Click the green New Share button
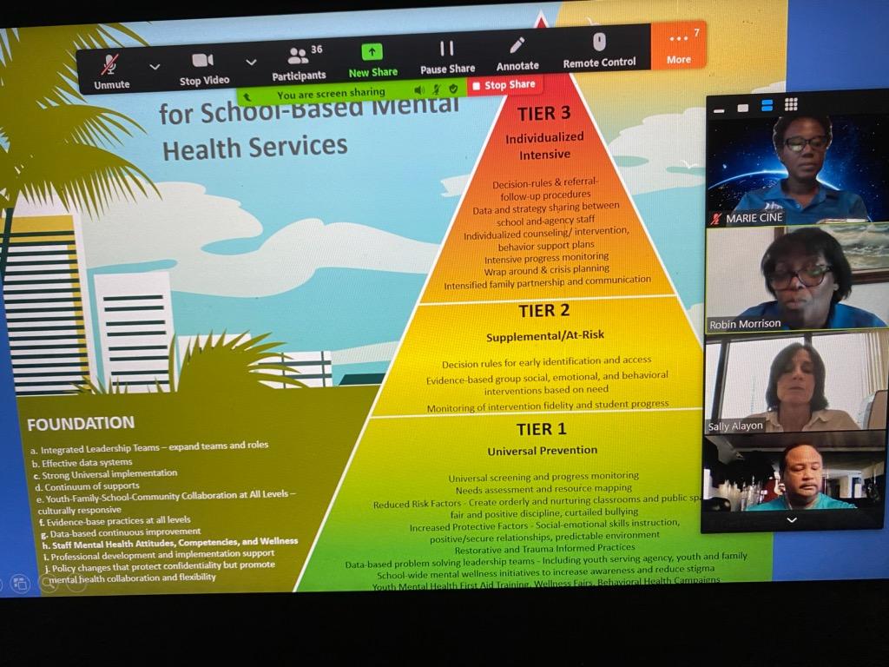Image resolution: width=889 pixels, height=667 pixels. [x=372, y=62]
